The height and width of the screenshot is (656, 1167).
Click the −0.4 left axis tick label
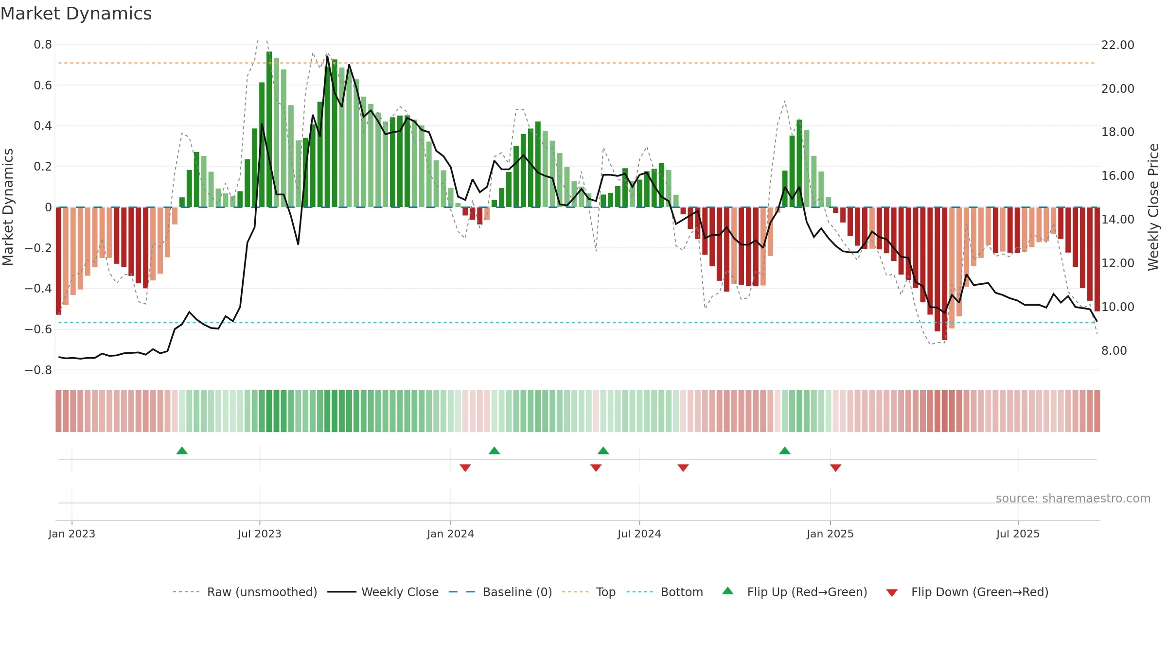[38, 289]
